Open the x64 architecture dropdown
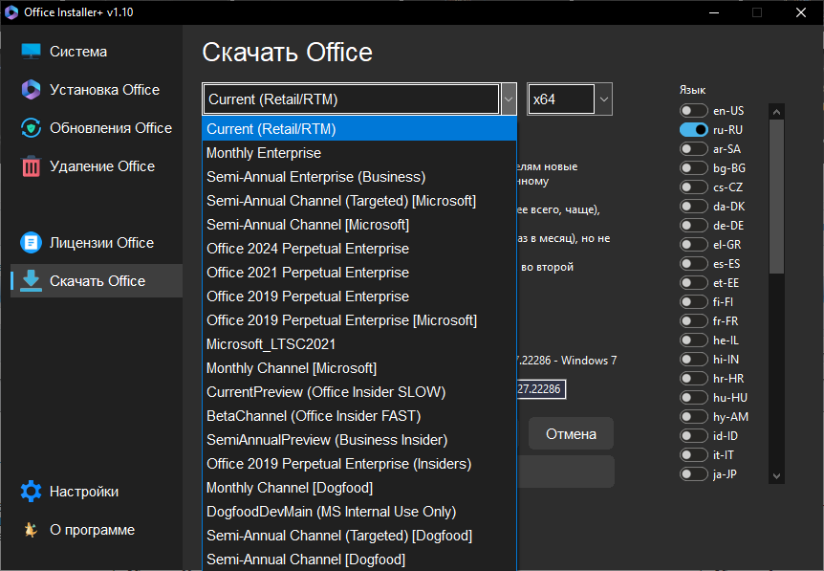The image size is (824, 571). pos(603,99)
